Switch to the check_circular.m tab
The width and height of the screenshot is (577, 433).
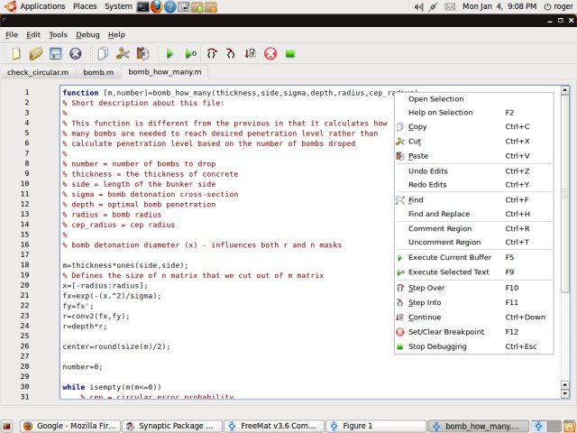point(37,71)
